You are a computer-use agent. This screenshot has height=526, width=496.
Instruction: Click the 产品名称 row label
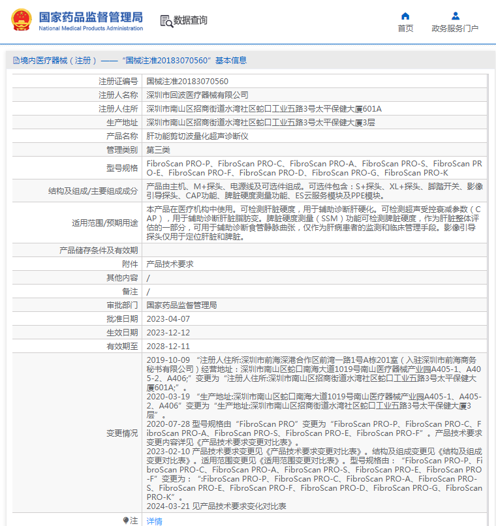(x=122, y=136)
